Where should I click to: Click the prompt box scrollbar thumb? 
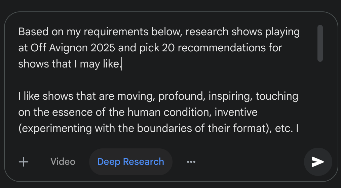(x=320, y=43)
